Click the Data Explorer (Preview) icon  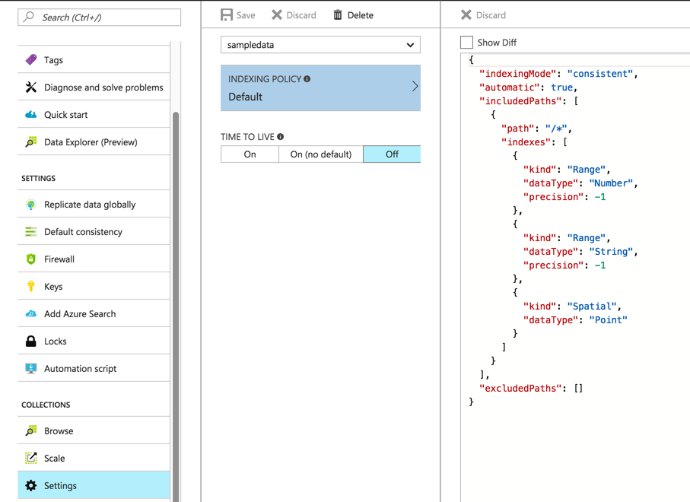click(30, 141)
